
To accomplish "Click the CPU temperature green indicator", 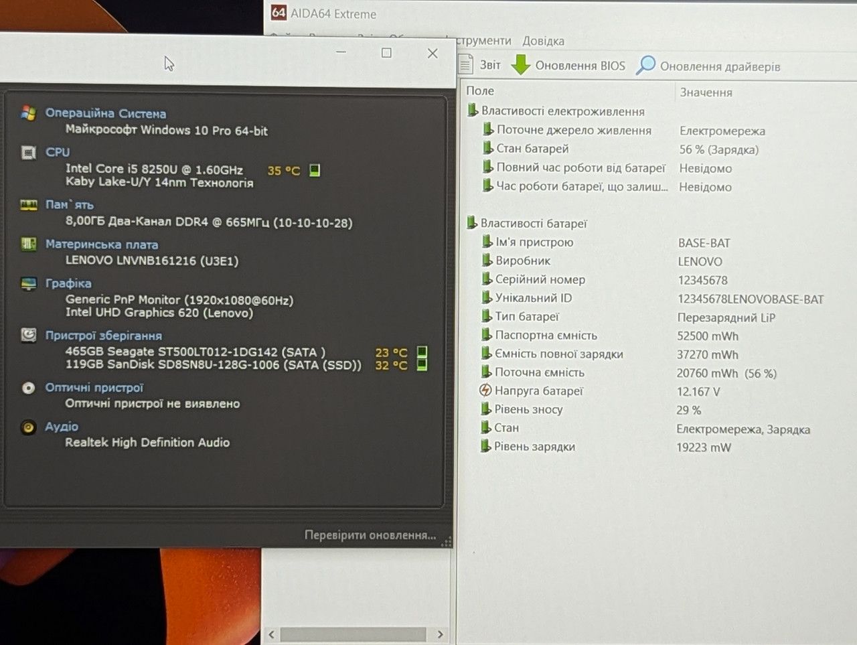I will 315,171.
